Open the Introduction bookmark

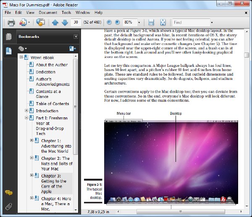[47, 111]
